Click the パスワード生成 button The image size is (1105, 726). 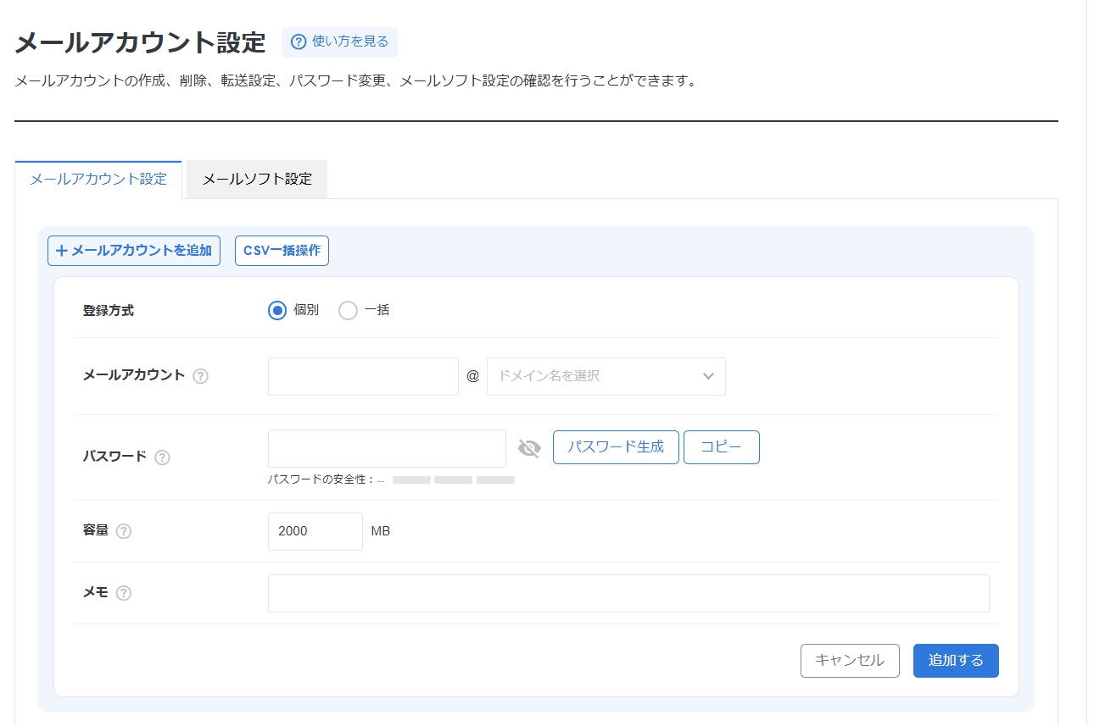[616, 447]
